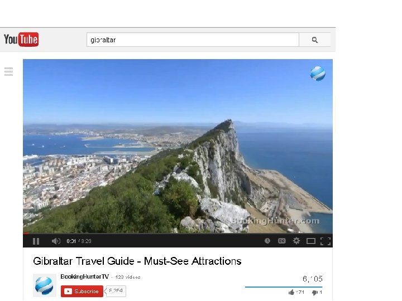Open the hamburger guide menu
The height and width of the screenshot is (301, 402).
point(9,72)
